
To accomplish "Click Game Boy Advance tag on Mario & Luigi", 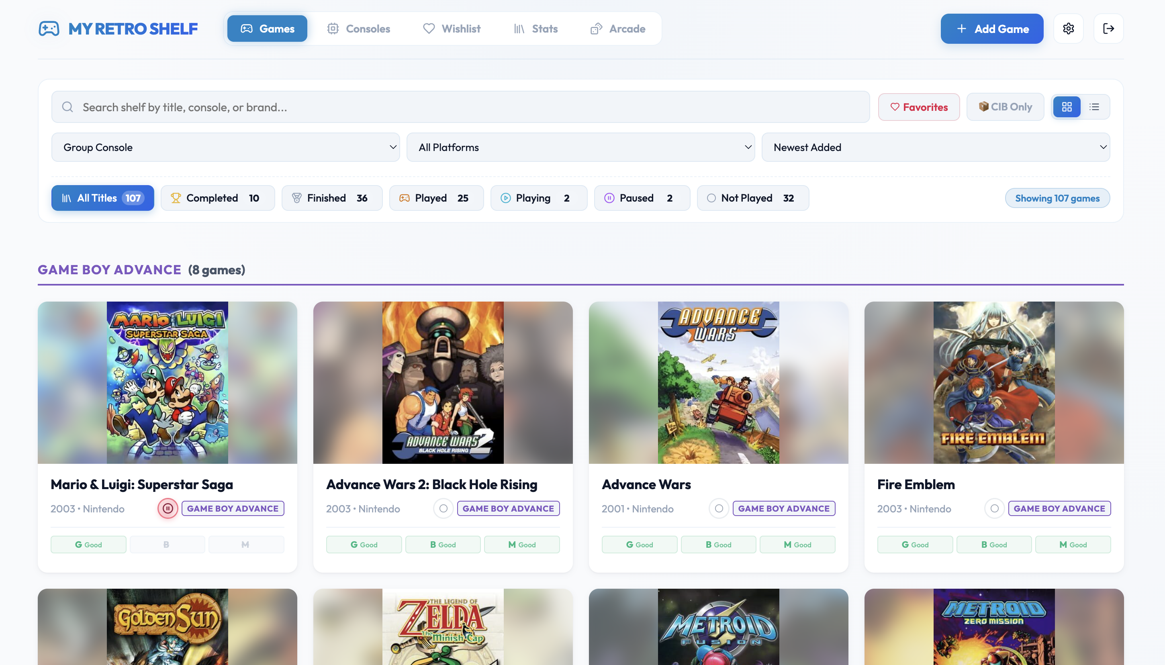I will coord(233,508).
